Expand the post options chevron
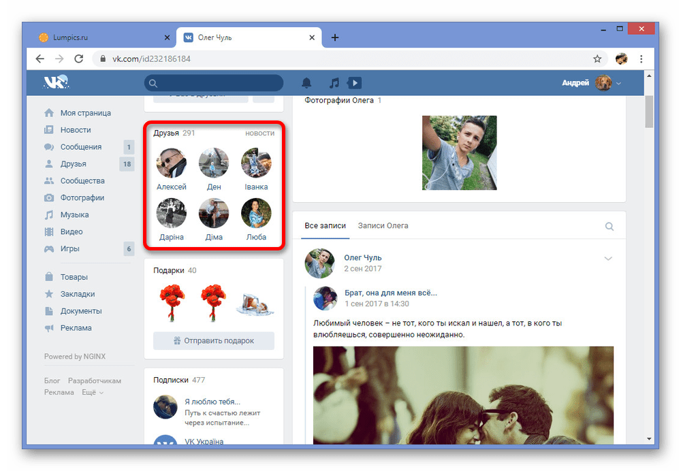Screen dimensions: 681x471 pos(608,258)
